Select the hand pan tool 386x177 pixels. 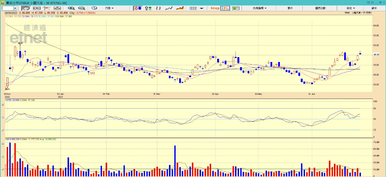pos(25,8)
